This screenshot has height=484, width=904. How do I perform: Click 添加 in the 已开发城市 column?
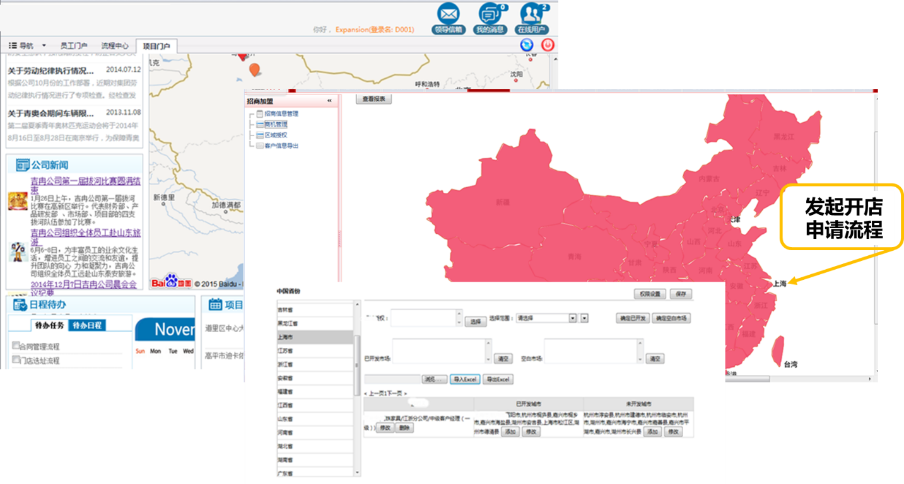pos(510,432)
